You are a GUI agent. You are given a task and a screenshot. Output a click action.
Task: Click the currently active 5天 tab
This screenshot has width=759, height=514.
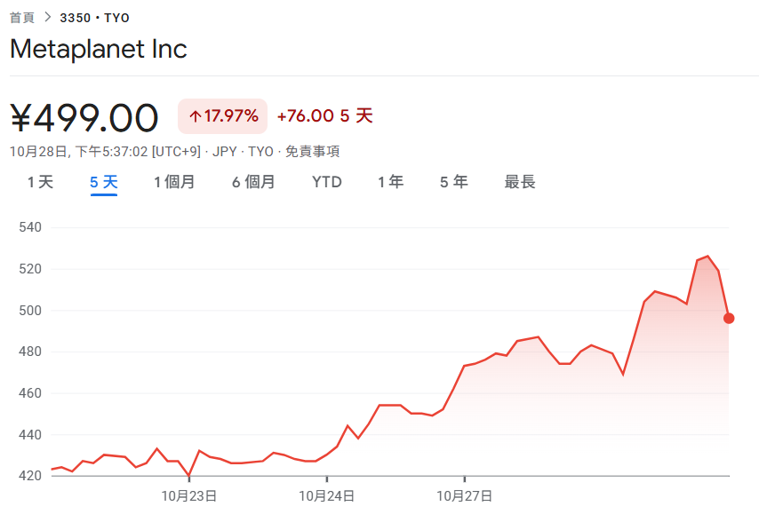tap(106, 181)
